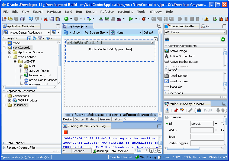Click the Refresh icon in design toolbar
Viewport: 229px width, 161px height.
(x=66, y=32)
